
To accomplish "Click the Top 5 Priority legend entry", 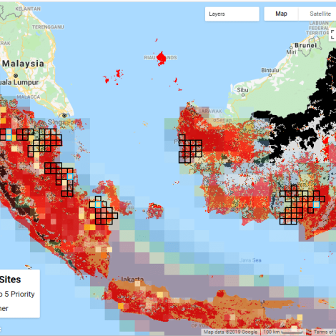I will click(17, 294).
